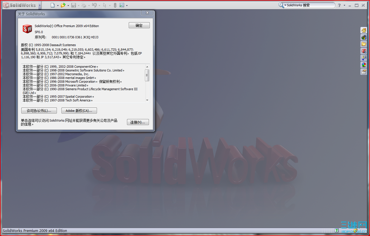
Task: Click the Tech Soft America copyright line
Action: pyautogui.click(x=58, y=100)
